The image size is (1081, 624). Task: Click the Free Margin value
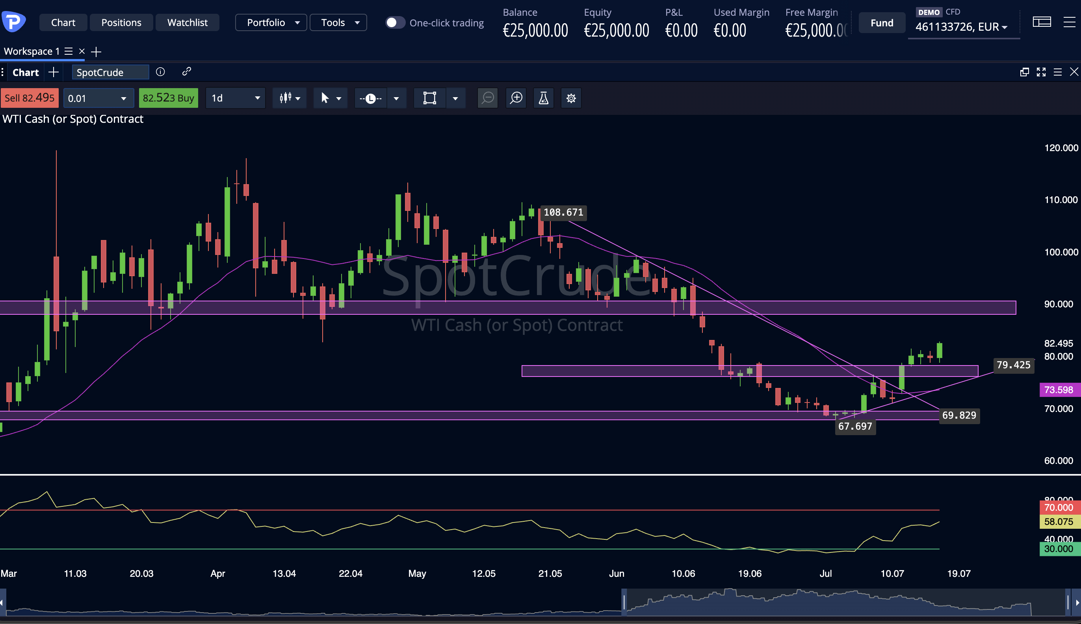(816, 30)
